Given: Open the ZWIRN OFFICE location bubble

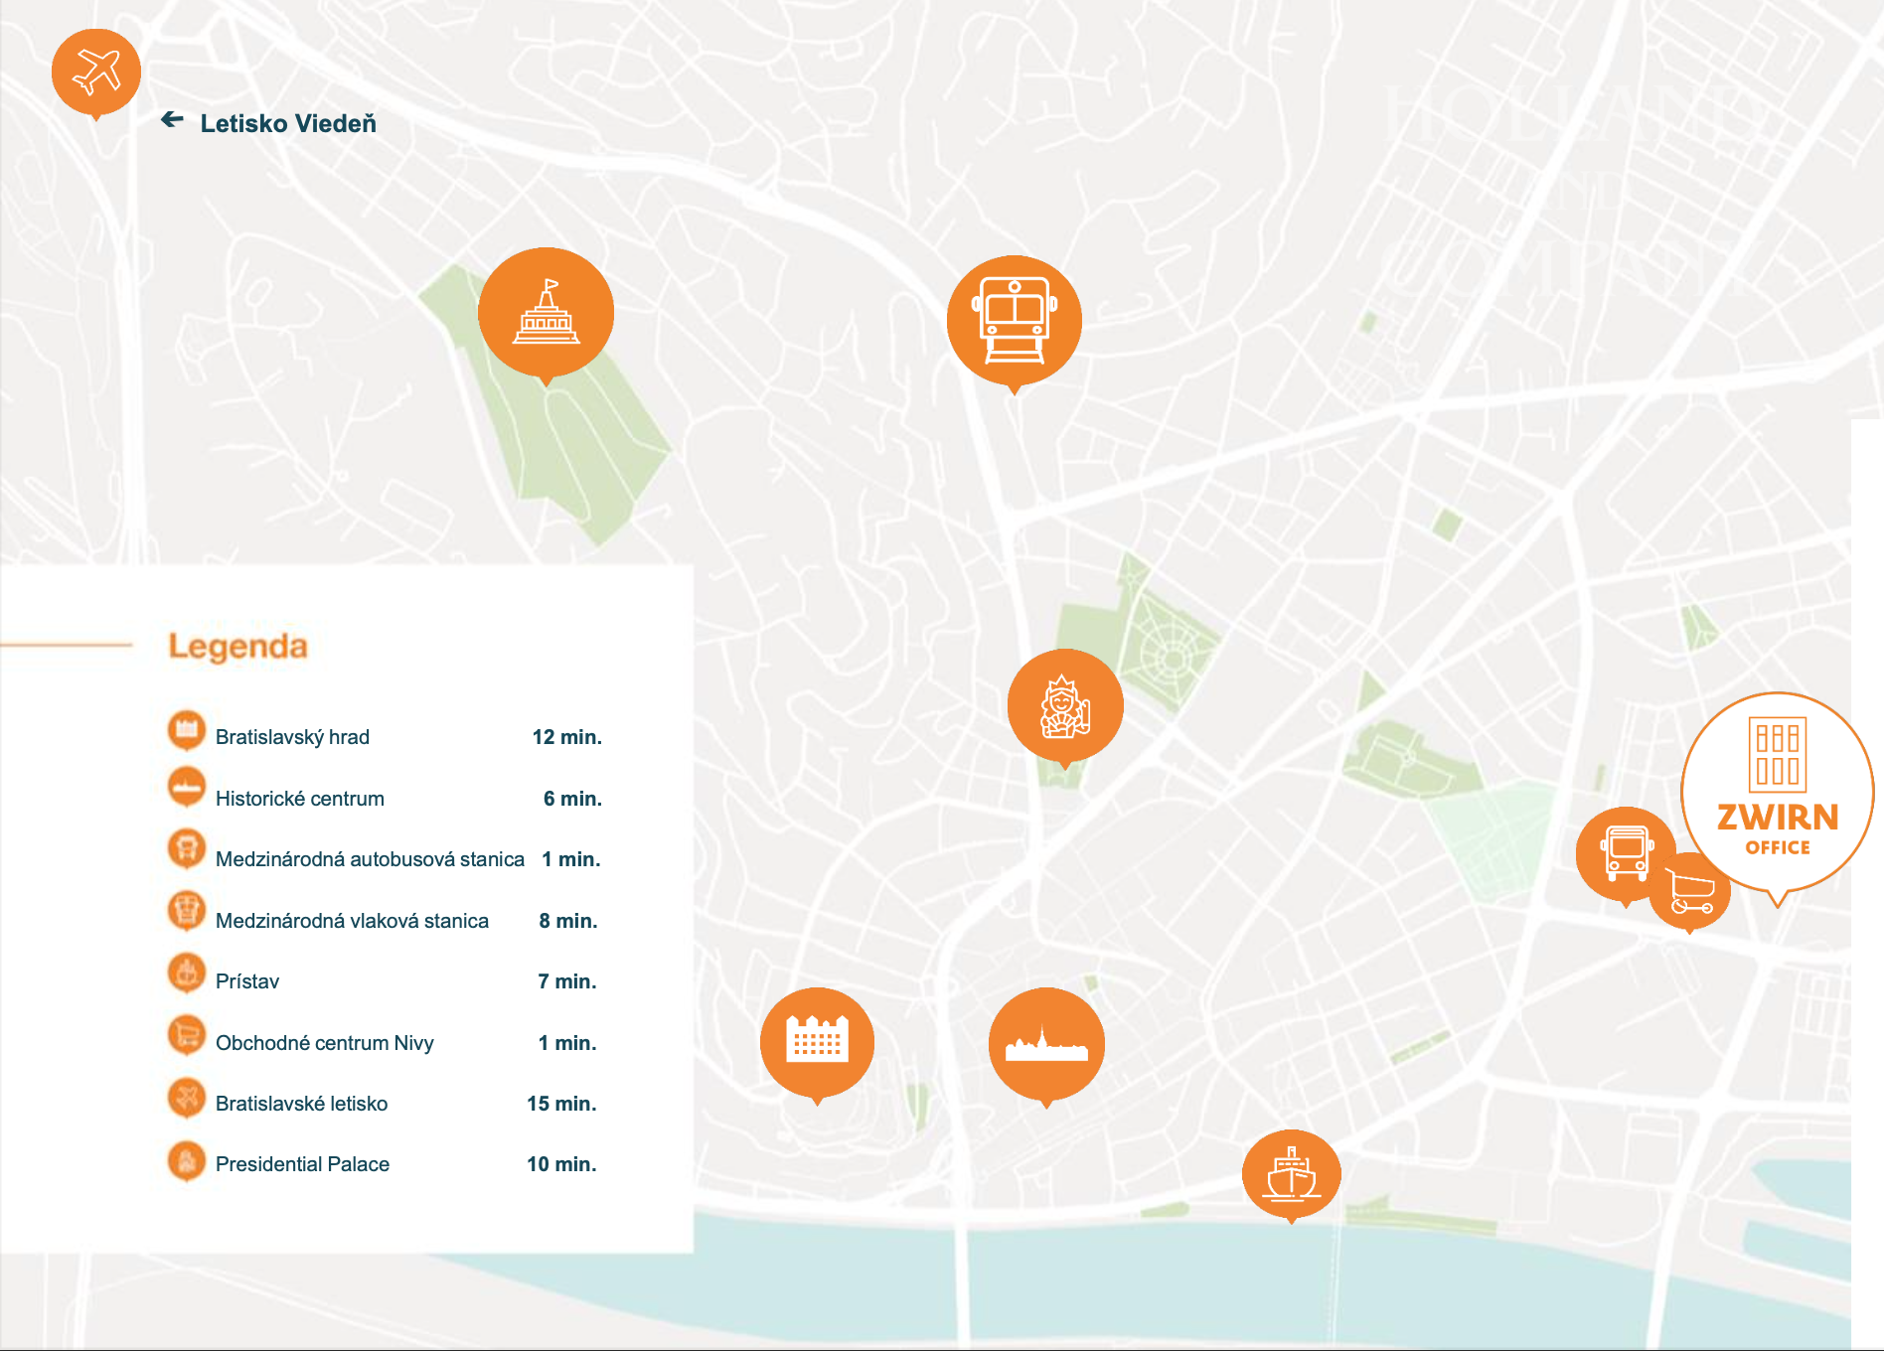Looking at the screenshot, I should [x=1777, y=792].
